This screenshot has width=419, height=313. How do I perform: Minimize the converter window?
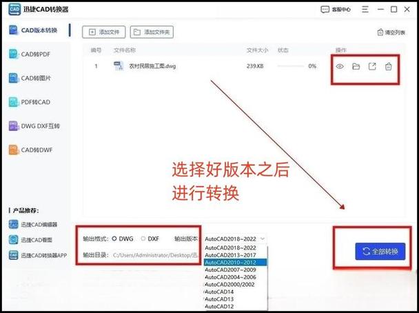click(380, 10)
